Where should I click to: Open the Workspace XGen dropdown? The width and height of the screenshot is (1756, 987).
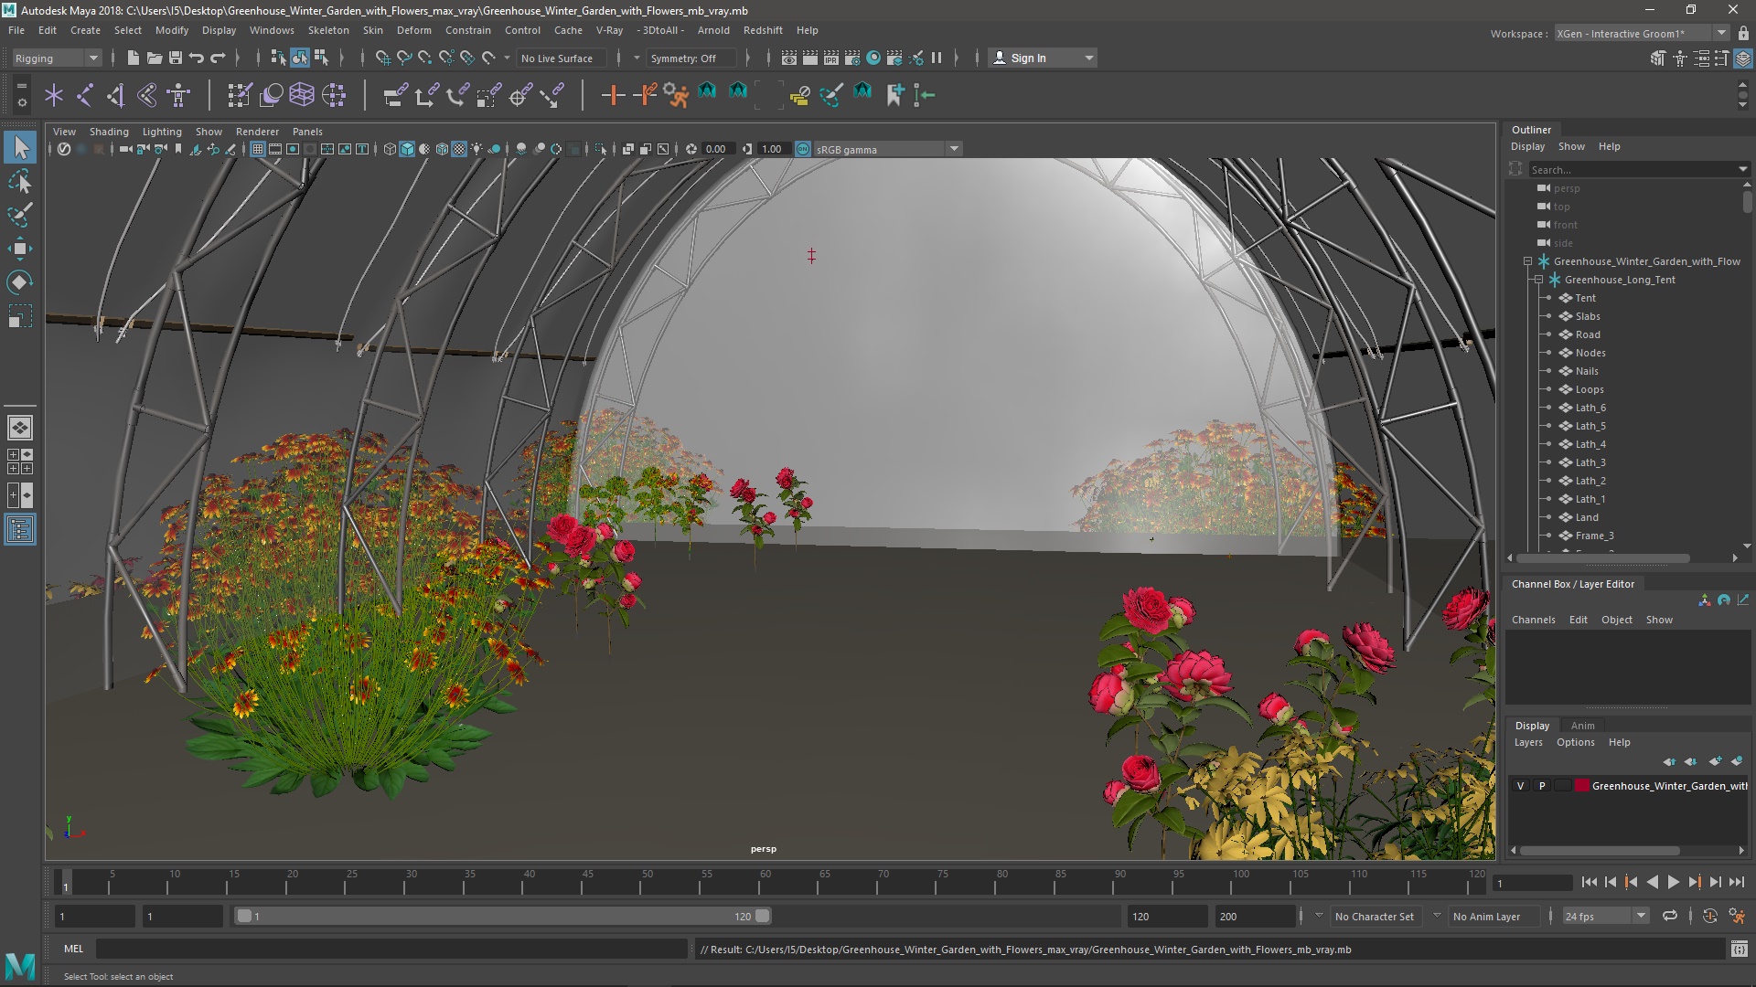click(1642, 34)
